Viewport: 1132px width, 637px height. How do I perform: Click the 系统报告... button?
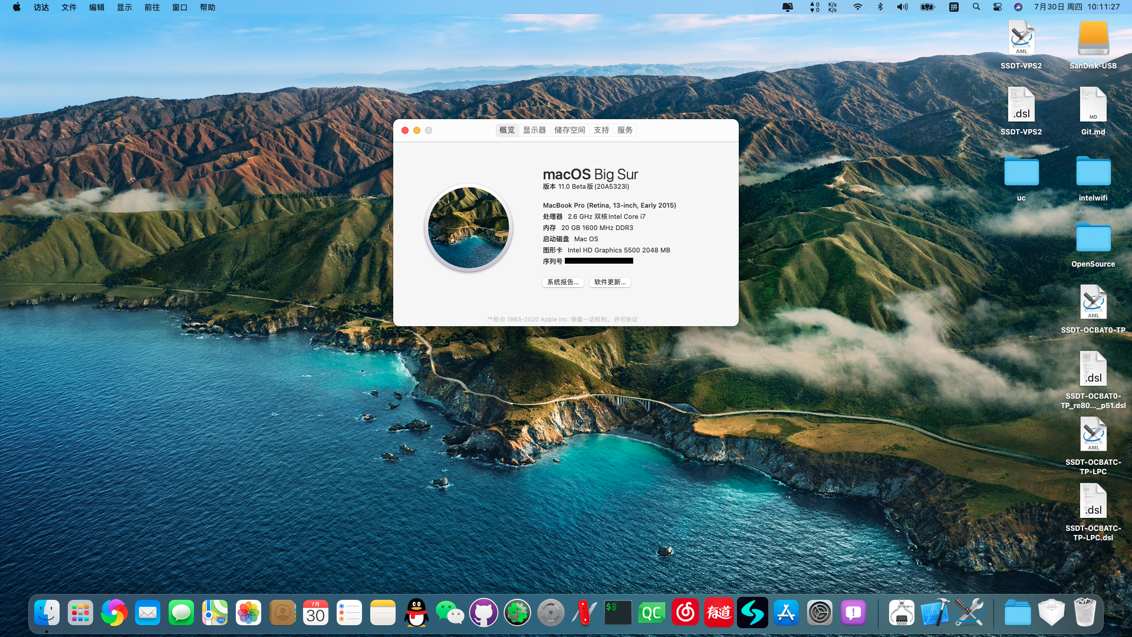coord(563,283)
